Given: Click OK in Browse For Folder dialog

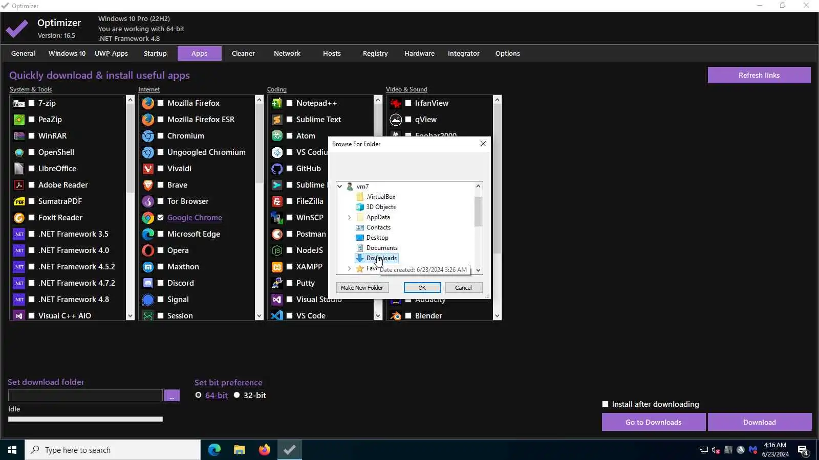Looking at the screenshot, I should tap(422, 288).
